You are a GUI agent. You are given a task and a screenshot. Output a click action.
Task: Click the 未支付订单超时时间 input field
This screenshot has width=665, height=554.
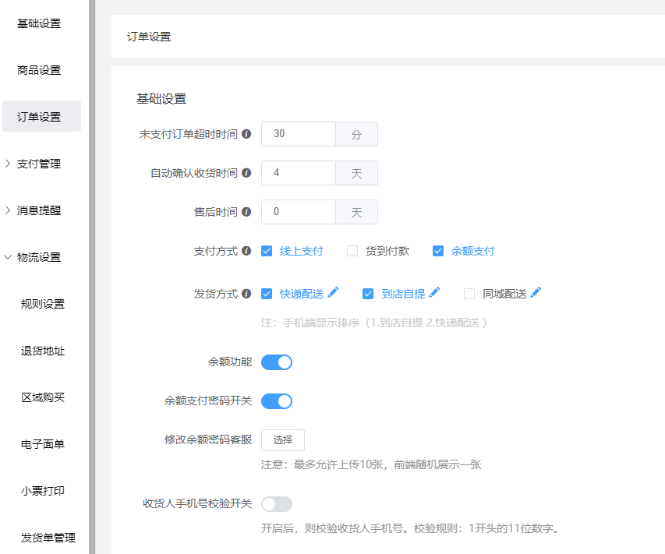pos(299,134)
